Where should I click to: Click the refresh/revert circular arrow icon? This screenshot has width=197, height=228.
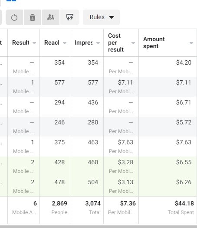pos(14,17)
